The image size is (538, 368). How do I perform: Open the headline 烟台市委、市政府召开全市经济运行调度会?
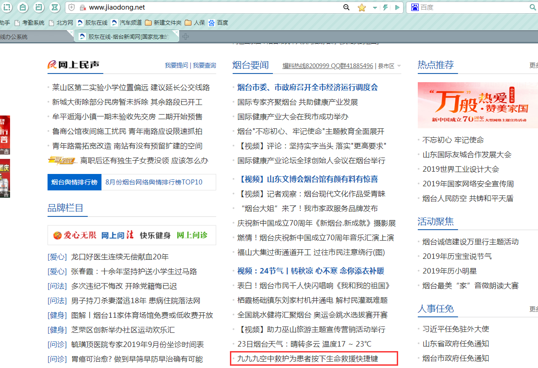point(308,87)
